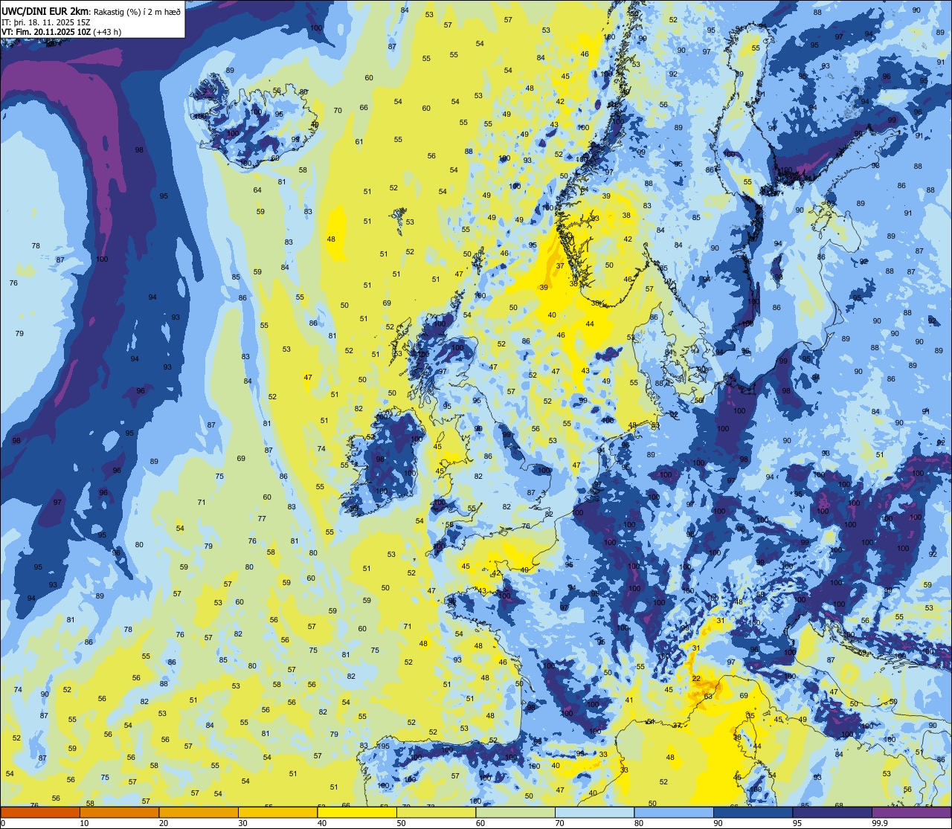Click the gold 30–40 legend swatch
Image resolution: width=952 pixels, height=829 pixels.
tap(277, 812)
